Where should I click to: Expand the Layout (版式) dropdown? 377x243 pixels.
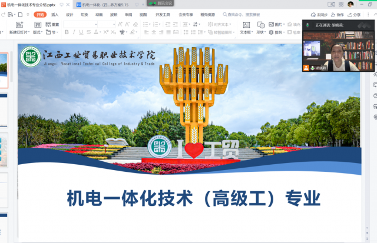pyautogui.click(x=38, y=32)
